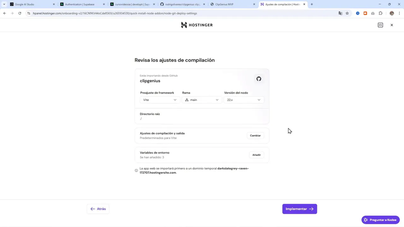This screenshot has height=227, width=404.
Task: Switch to the Authentication Supabase tab
Action: (x=79, y=4)
